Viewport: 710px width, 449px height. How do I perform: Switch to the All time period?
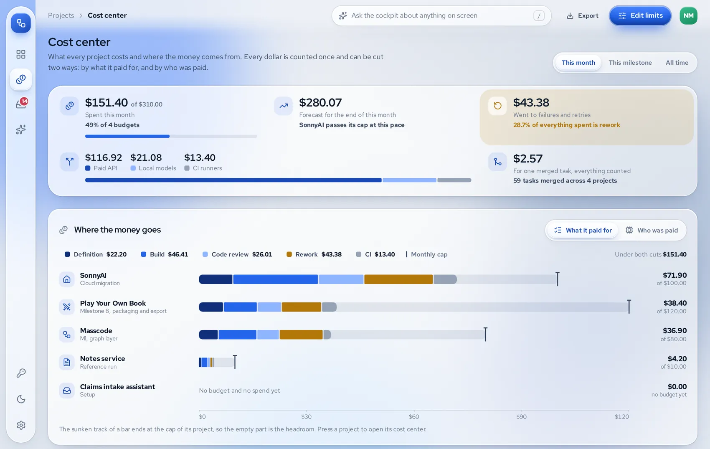pos(677,63)
